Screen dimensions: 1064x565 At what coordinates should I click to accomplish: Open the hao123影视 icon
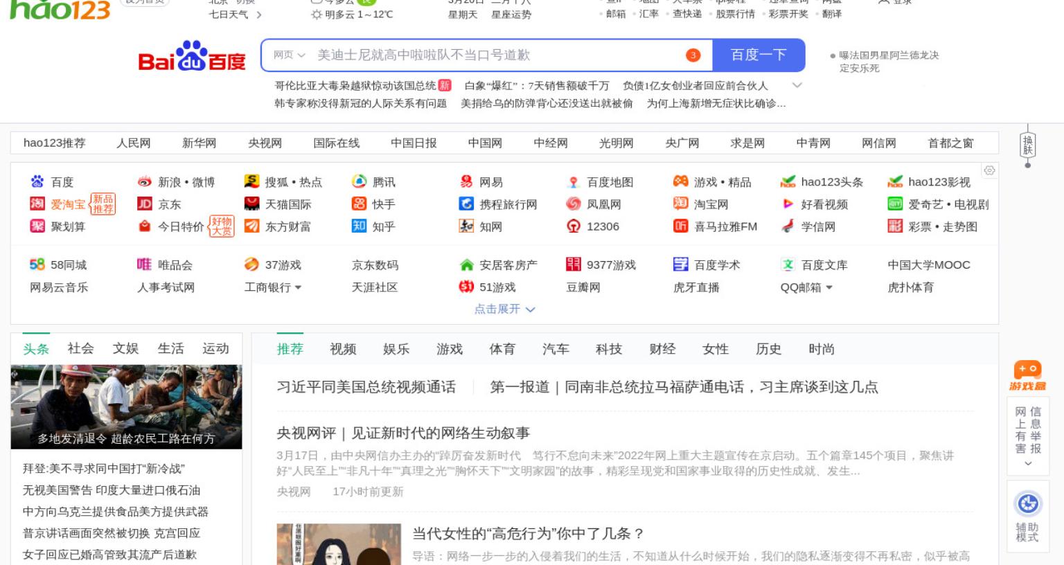click(x=895, y=182)
